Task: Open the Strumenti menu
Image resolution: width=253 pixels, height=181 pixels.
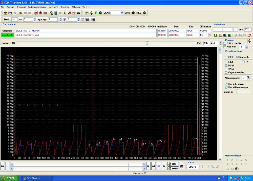Action: coord(21,7)
